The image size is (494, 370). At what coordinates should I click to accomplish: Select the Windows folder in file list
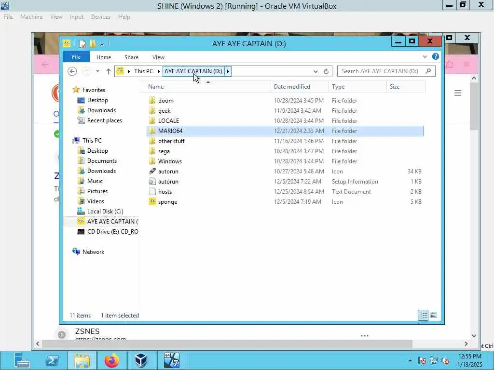pos(170,161)
